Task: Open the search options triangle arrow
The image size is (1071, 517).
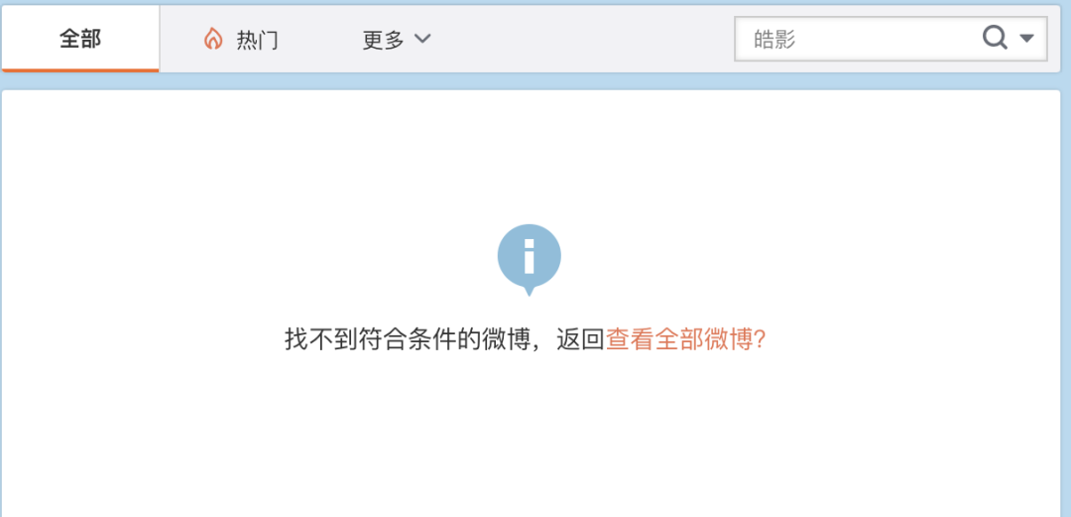Action: pyautogui.click(x=1026, y=39)
